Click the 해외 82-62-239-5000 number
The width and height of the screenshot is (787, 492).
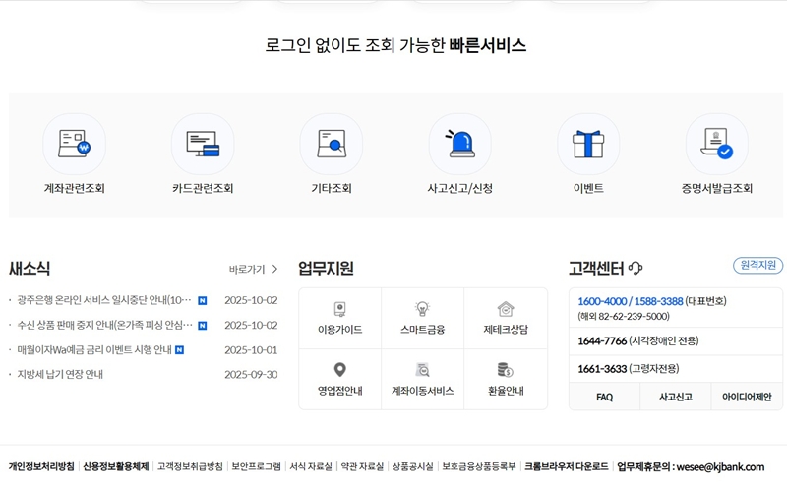624,316
